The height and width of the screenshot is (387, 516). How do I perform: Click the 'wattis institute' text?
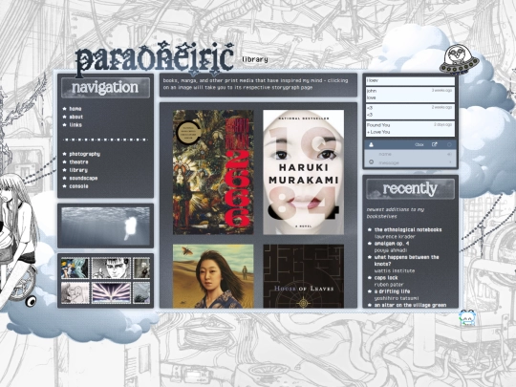[395, 271]
